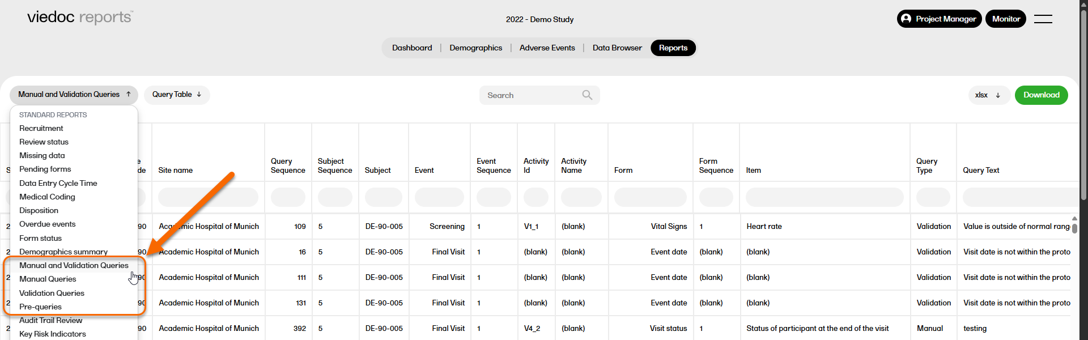This screenshot has width=1088, height=340.
Task: Pick Medical Coding in the report list
Action: (47, 197)
